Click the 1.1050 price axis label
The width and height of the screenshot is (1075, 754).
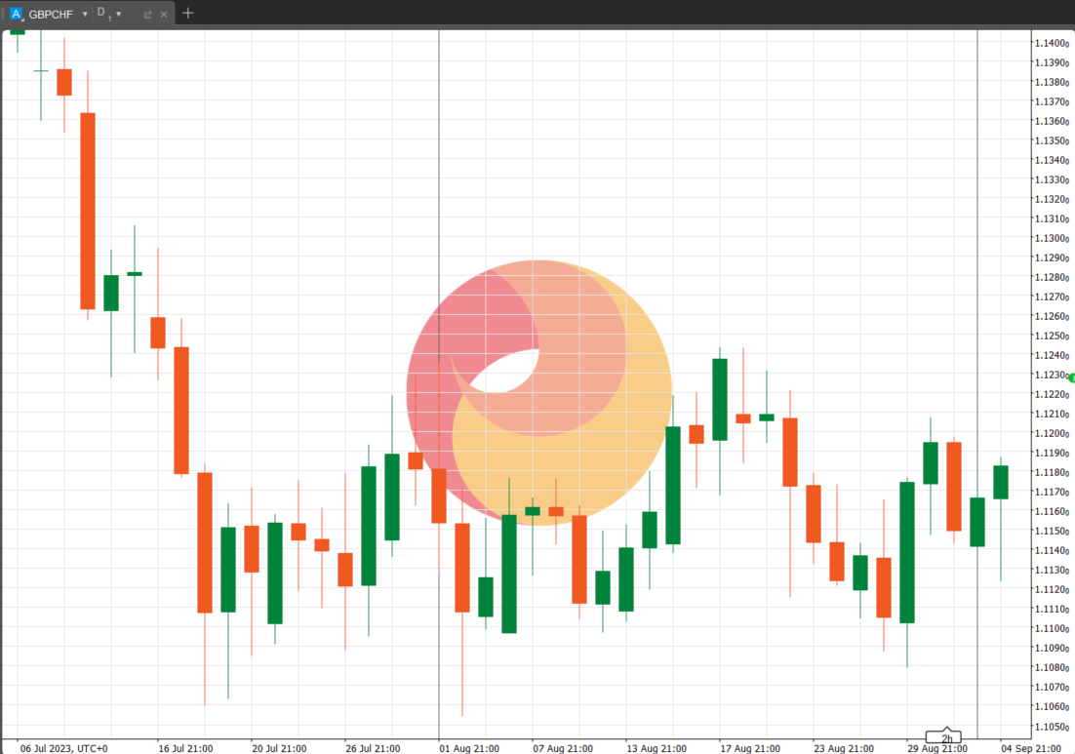(1052, 727)
